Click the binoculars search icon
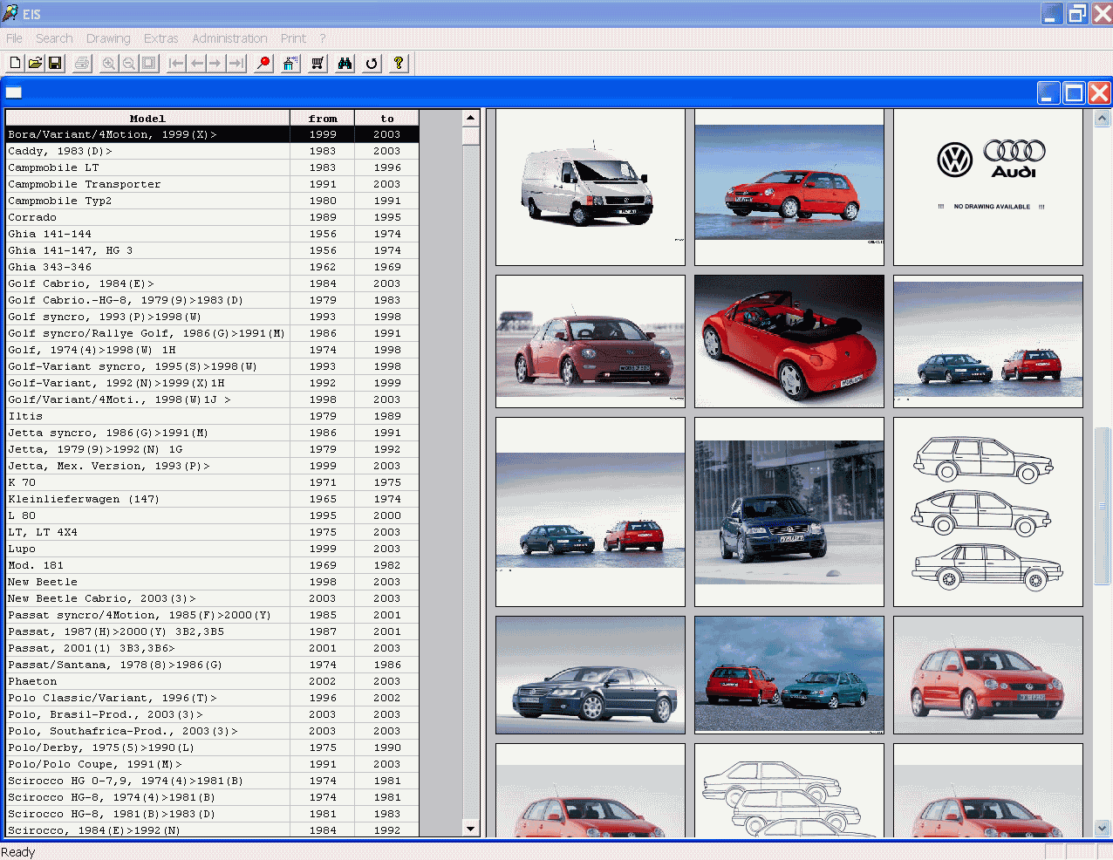The image size is (1113, 860). pos(345,63)
